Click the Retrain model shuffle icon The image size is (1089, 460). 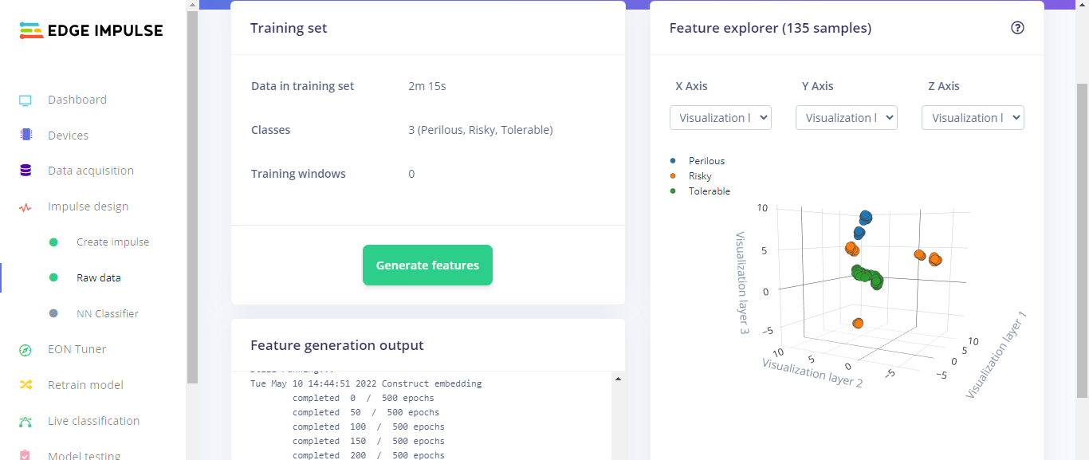point(26,385)
